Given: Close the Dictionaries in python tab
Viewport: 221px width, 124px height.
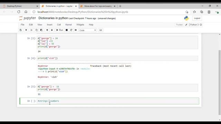Looking at the screenshot, I should [x=76, y=6].
